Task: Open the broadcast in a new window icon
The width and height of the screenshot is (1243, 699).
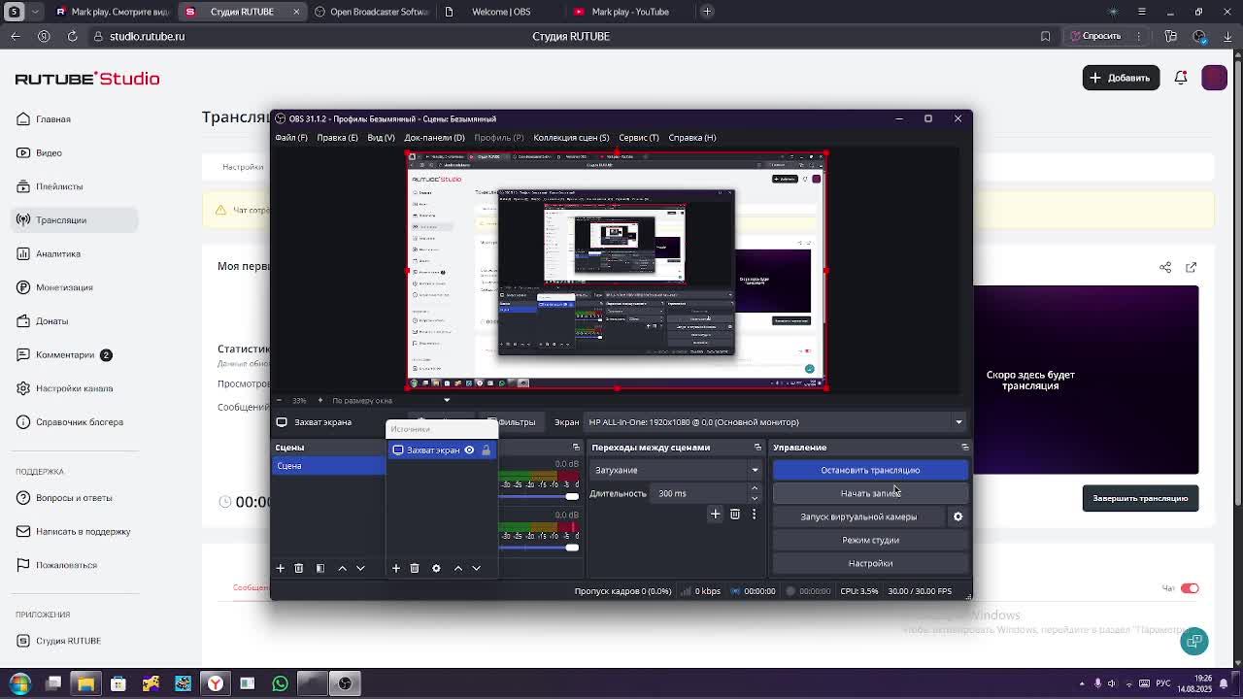Action: tap(1192, 267)
